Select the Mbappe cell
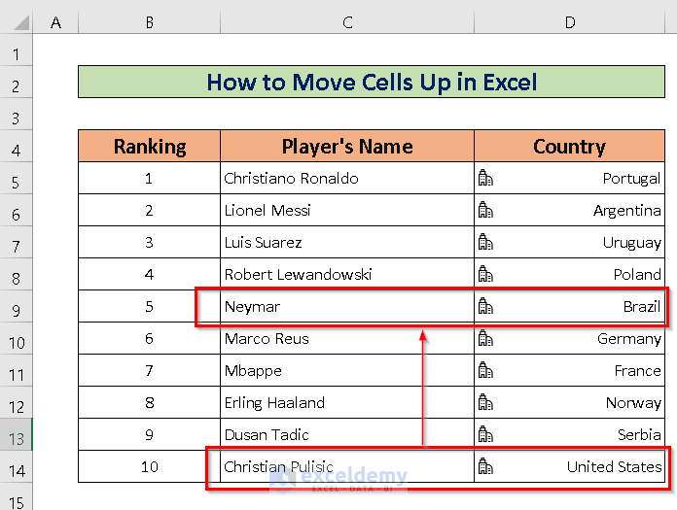This screenshot has height=510, width=677. pyautogui.click(x=347, y=370)
